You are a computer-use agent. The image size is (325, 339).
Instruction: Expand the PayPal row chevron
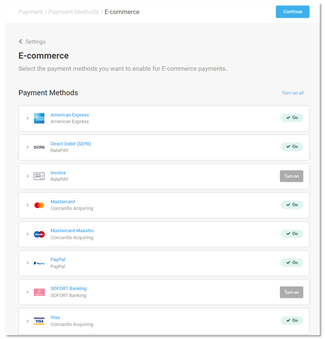pyautogui.click(x=27, y=263)
